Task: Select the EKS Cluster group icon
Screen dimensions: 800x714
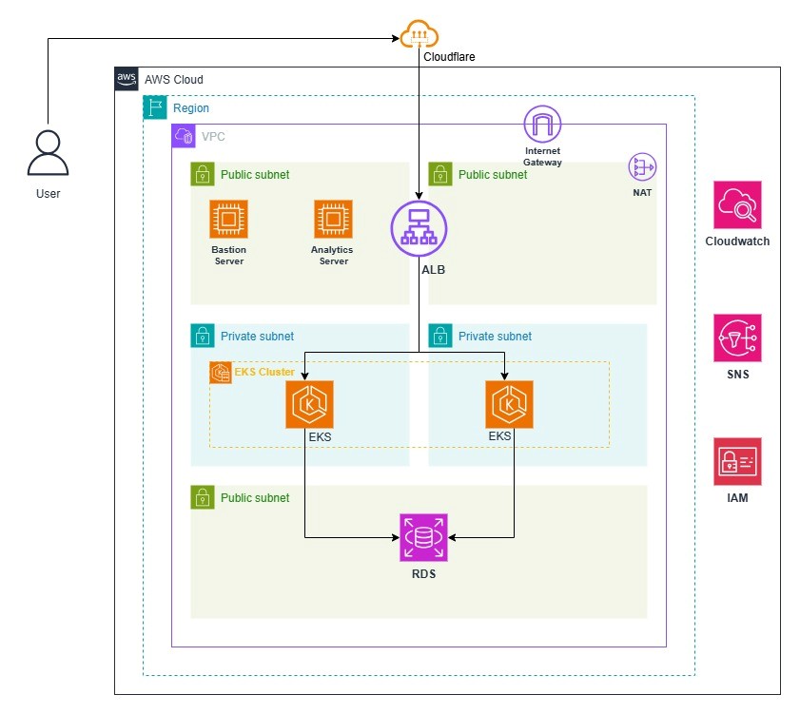Action: click(221, 373)
